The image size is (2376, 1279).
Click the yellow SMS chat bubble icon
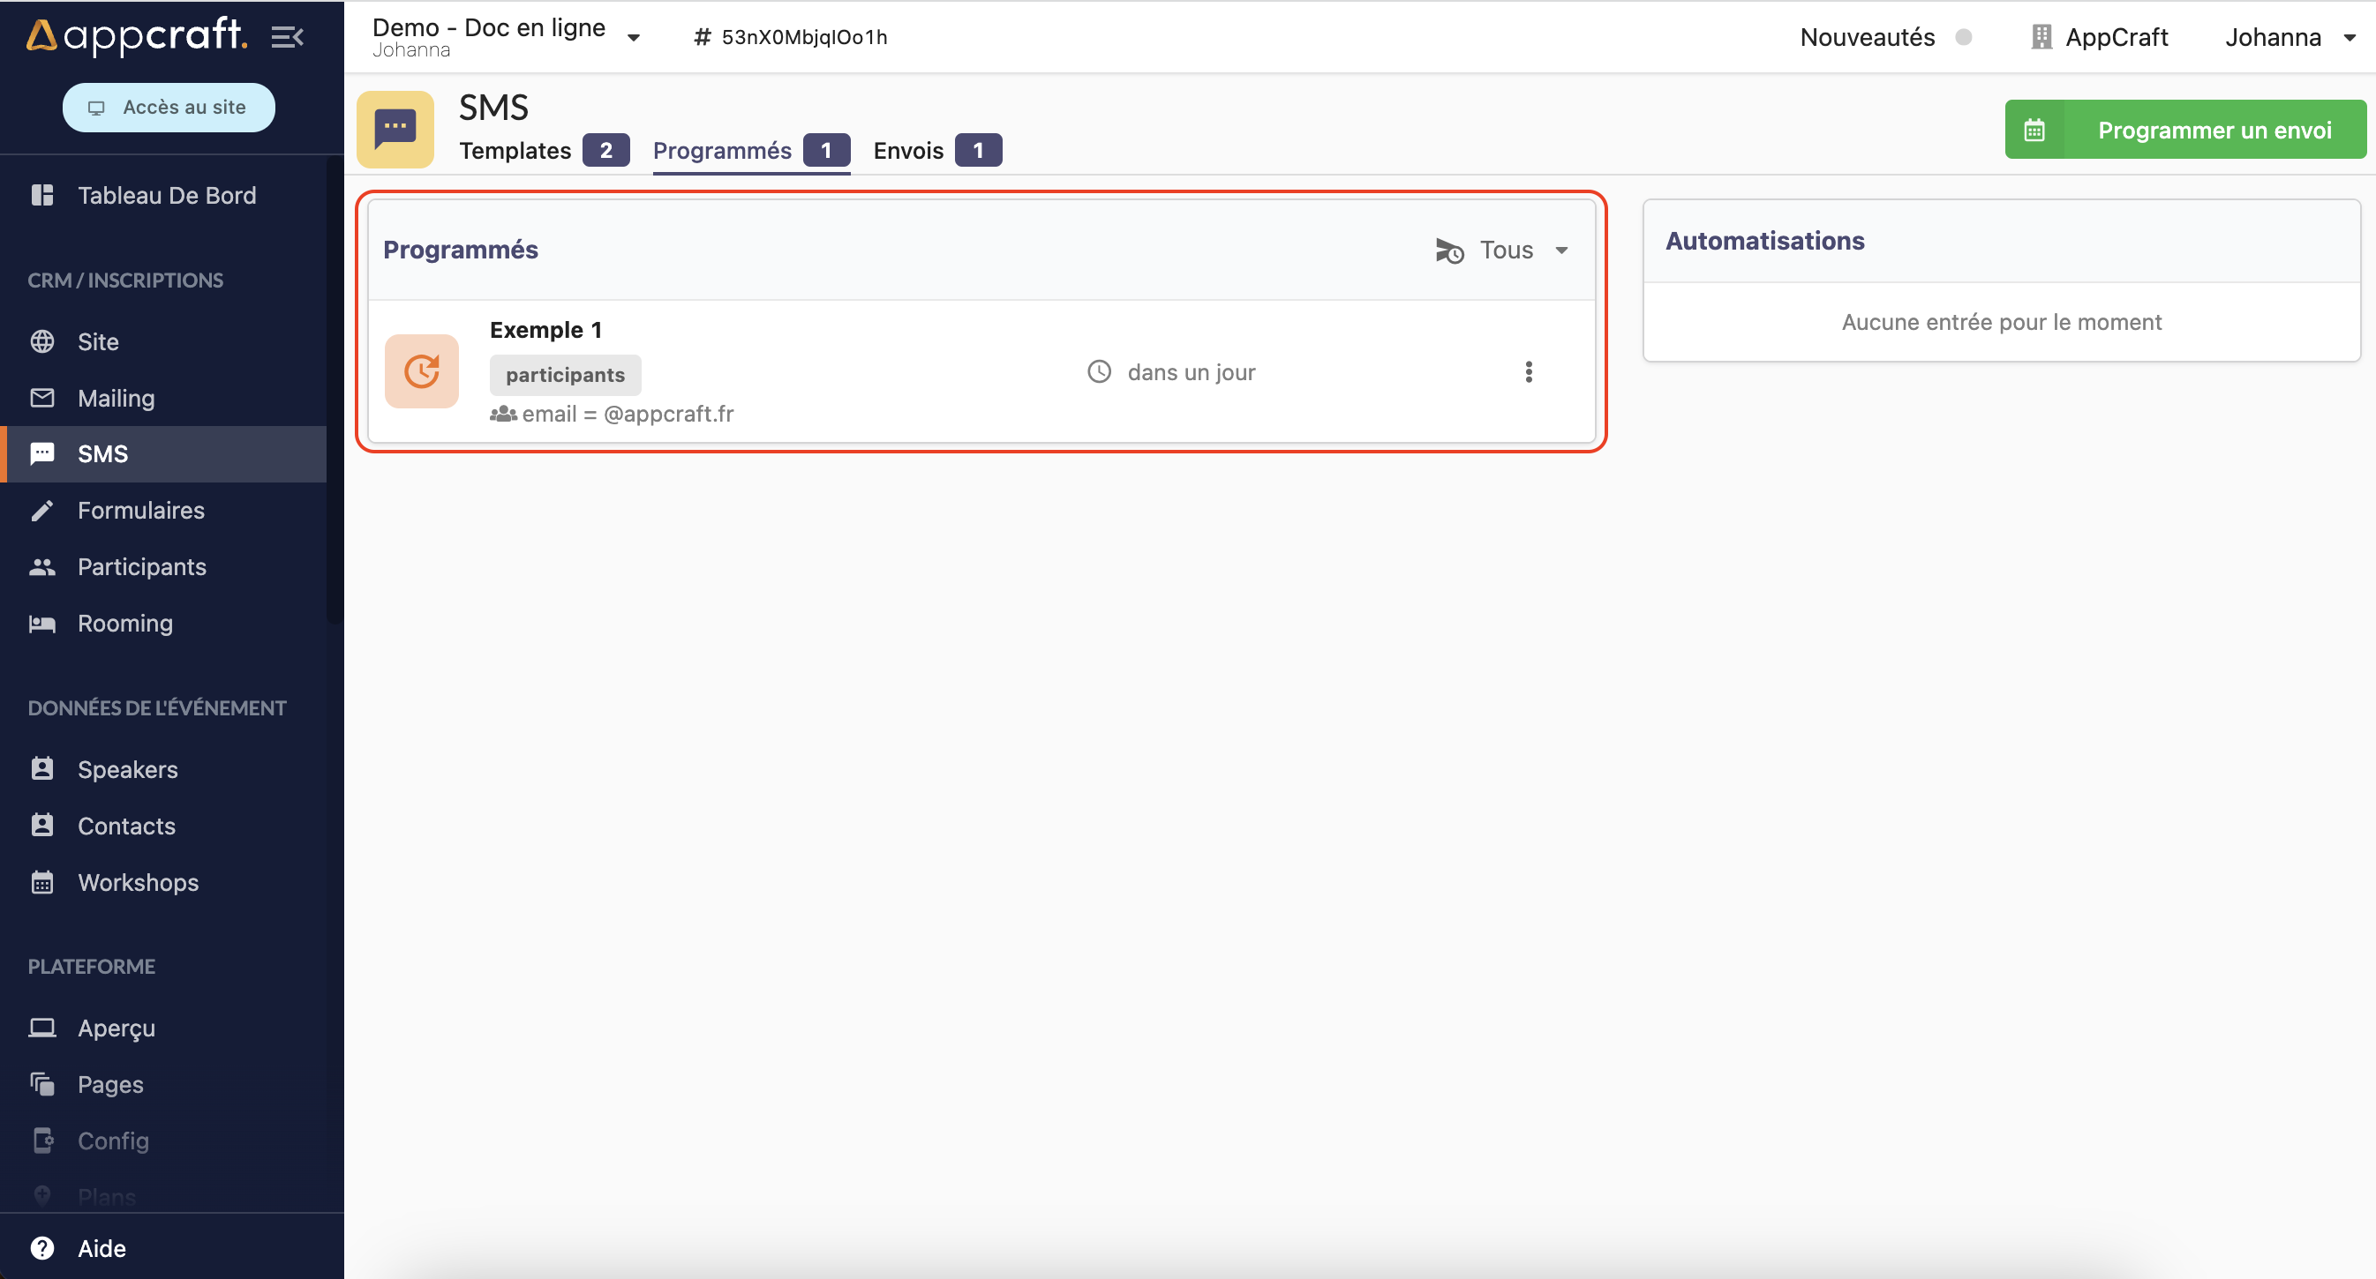[395, 130]
